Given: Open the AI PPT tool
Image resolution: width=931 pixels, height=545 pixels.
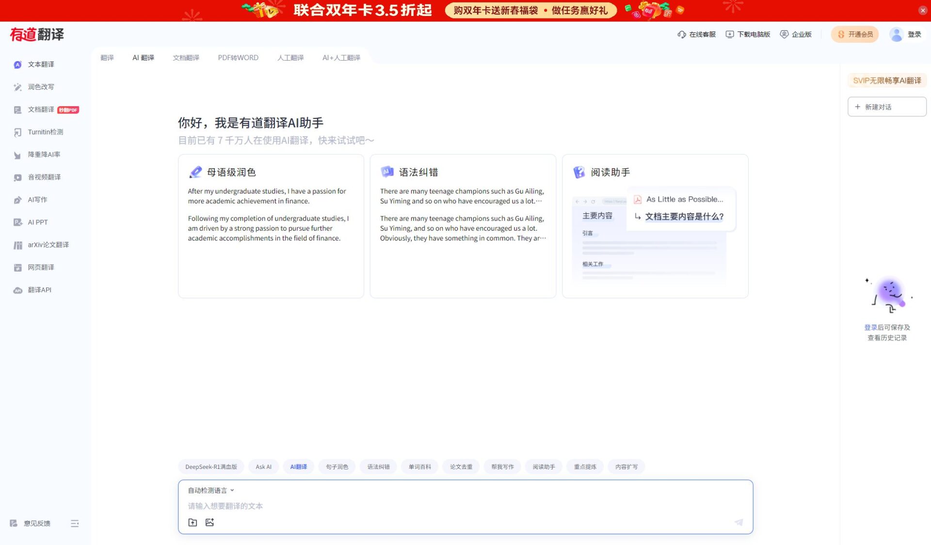Looking at the screenshot, I should 37,222.
